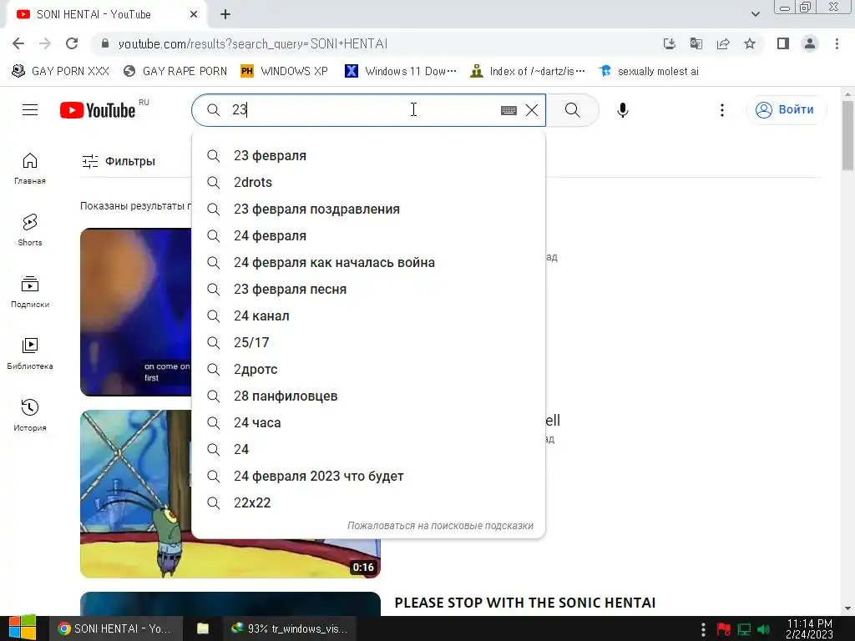This screenshot has width=855, height=641.
Task: Open Shorts in the sidebar
Action: tap(30, 230)
